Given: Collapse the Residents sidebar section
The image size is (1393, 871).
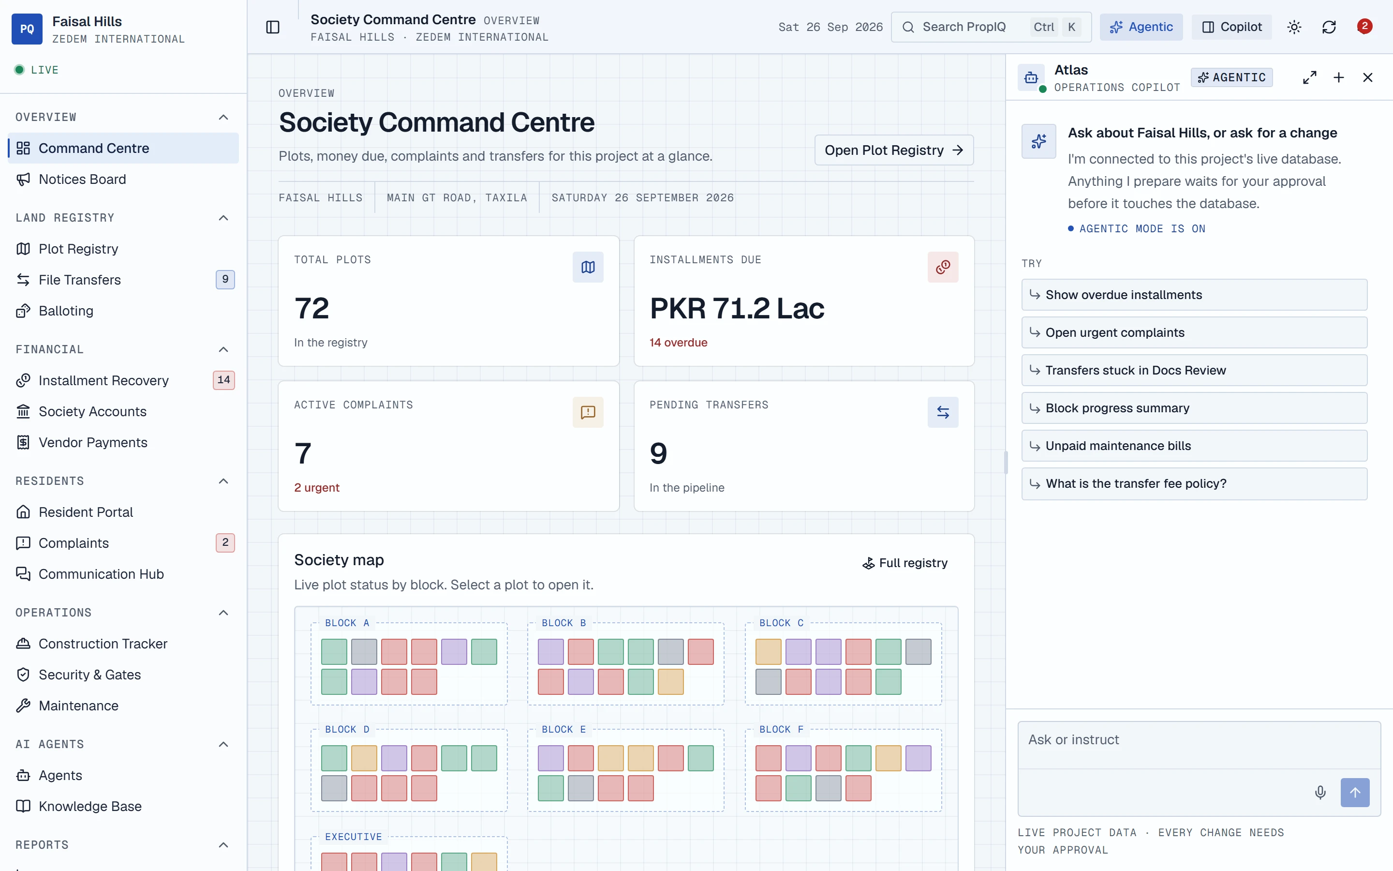Looking at the screenshot, I should click(223, 481).
